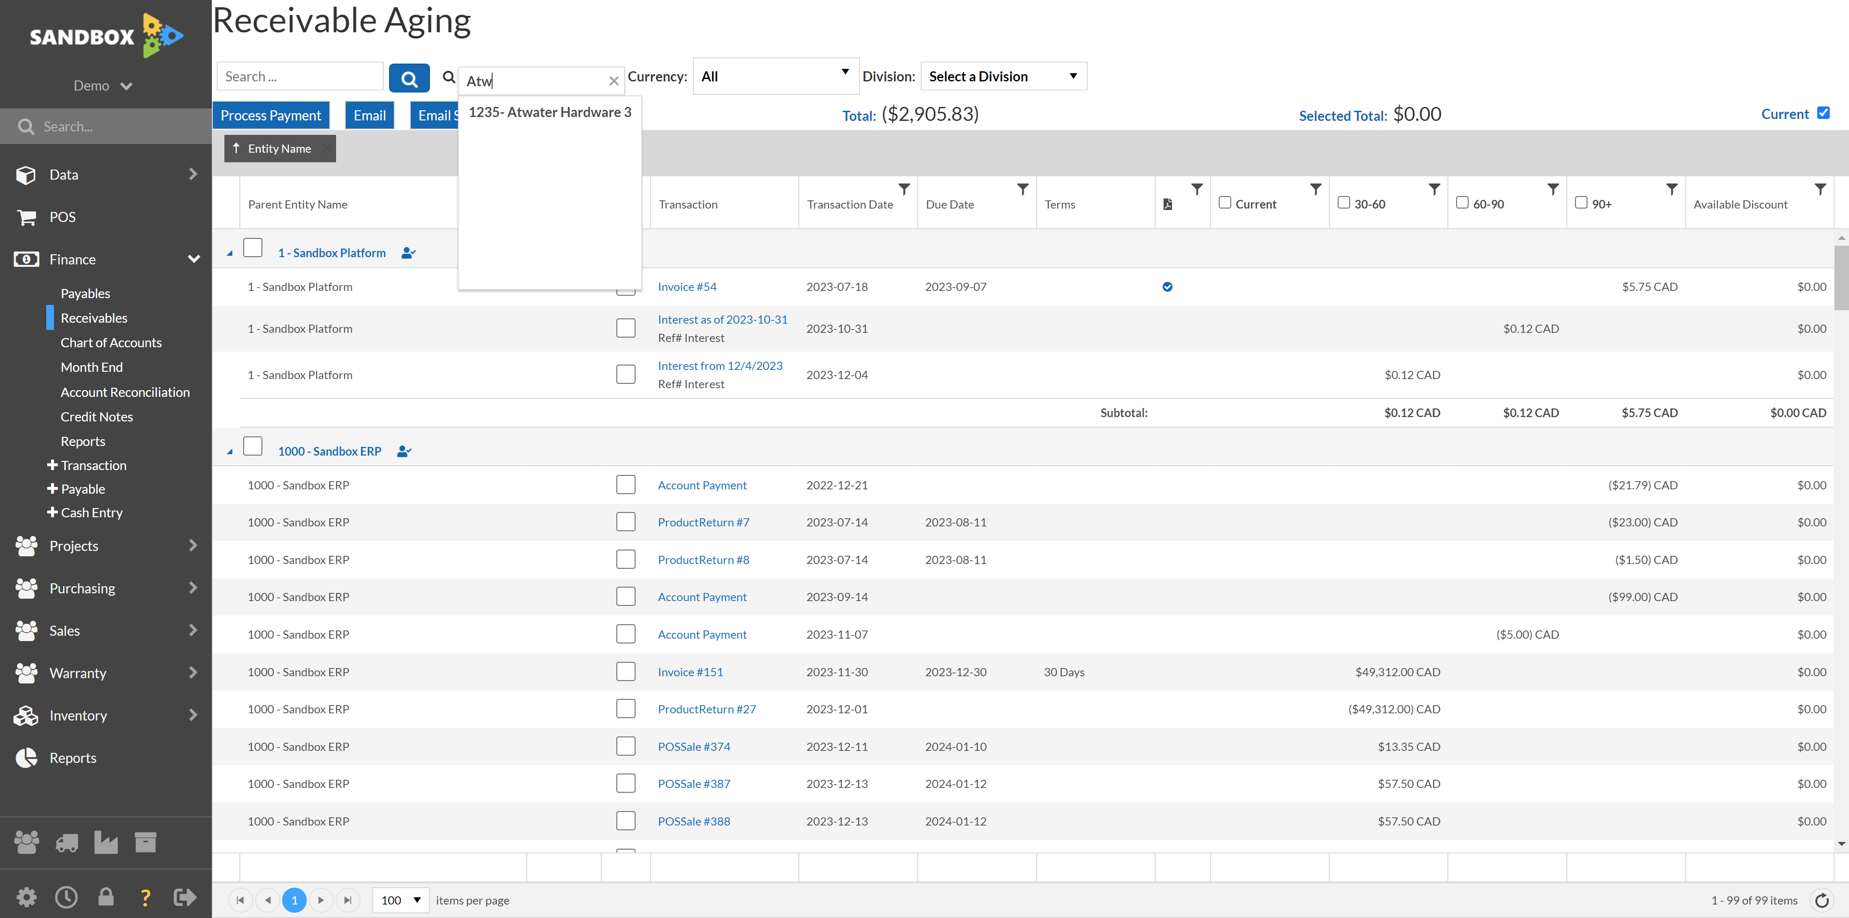1849x918 pixels.
Task: Open Payables under Finance
Action: (x=85, y=294)
